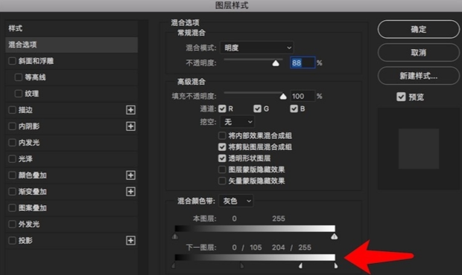462x275 pixels.
Task: Add another 颜色叠加 effect with plus icon
Action: [130, 175]
